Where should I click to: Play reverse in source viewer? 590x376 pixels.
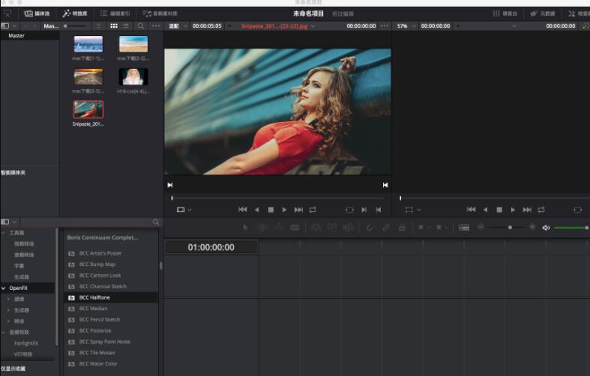[x=257, y=210]
